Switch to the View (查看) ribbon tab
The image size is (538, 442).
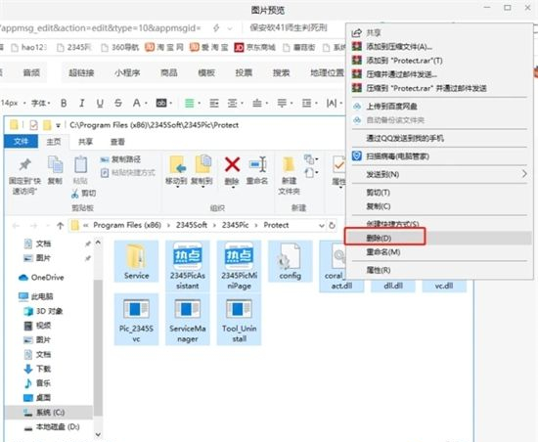(x=117, y=142)
